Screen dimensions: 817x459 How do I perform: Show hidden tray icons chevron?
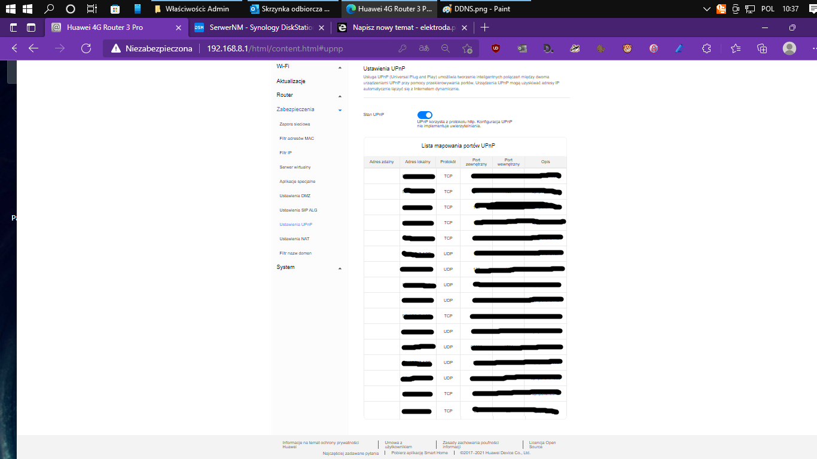tap(708, 9)
